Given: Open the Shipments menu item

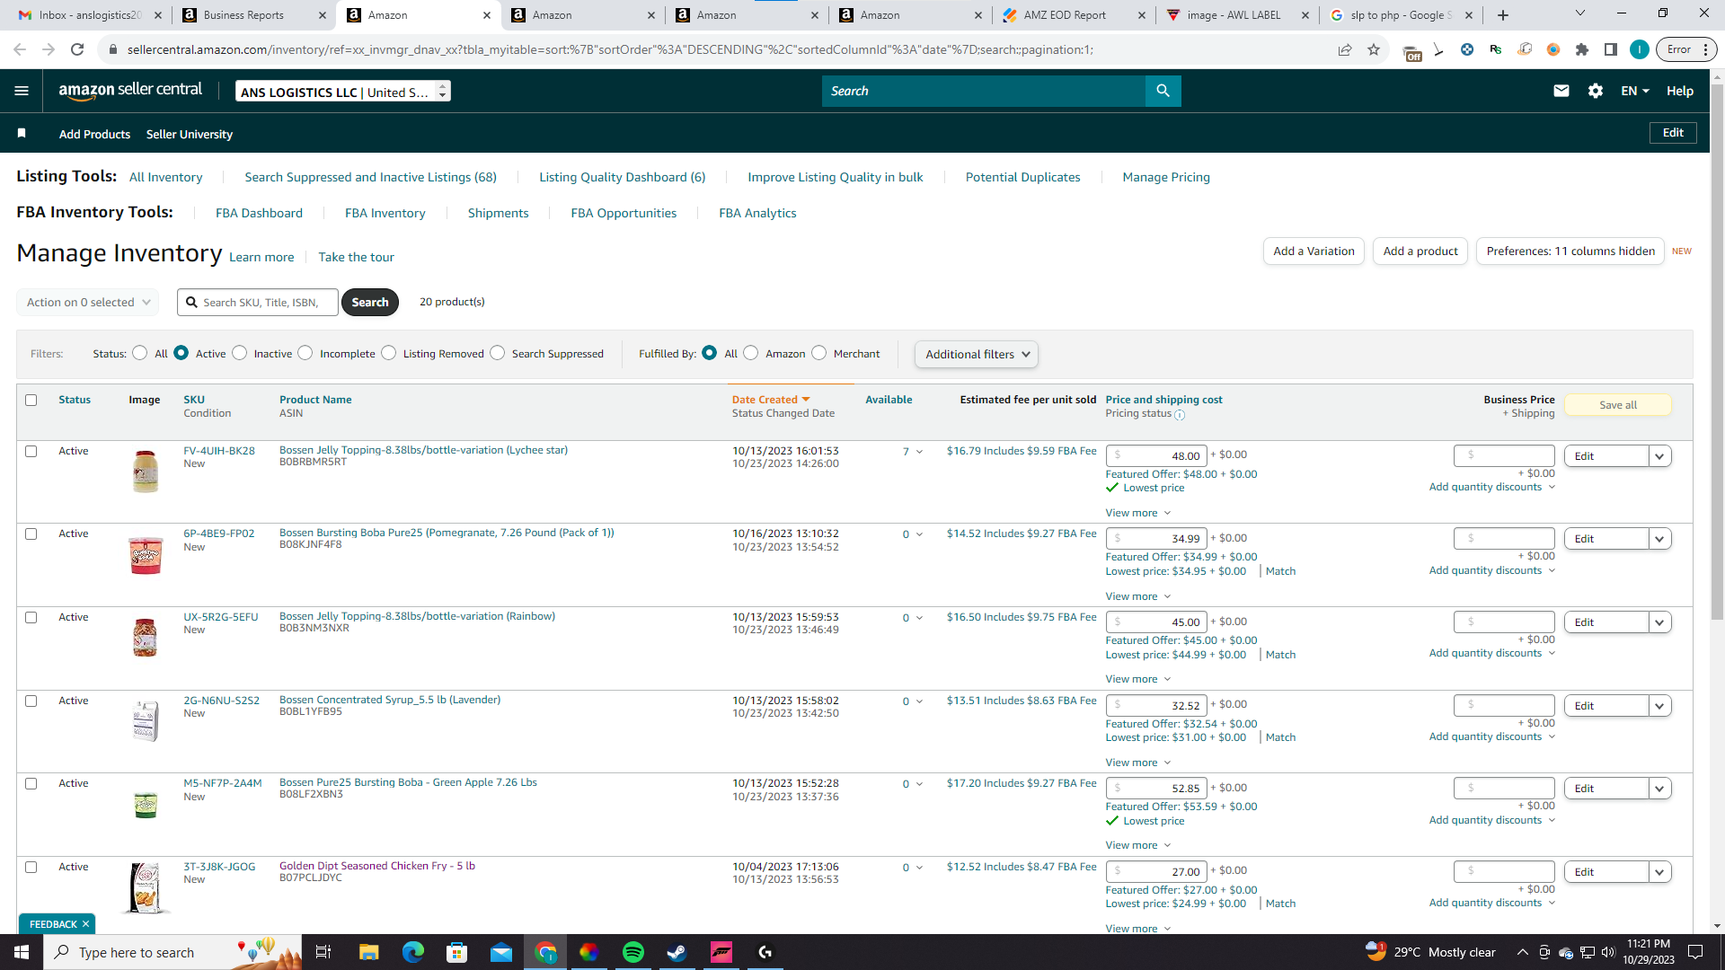Looking at the screenshot, I should pos(499,213).
